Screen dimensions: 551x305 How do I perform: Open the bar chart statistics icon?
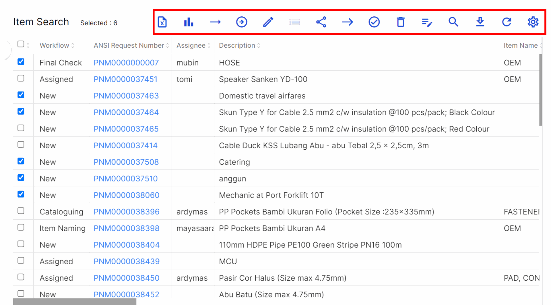[x=189, y=22]
